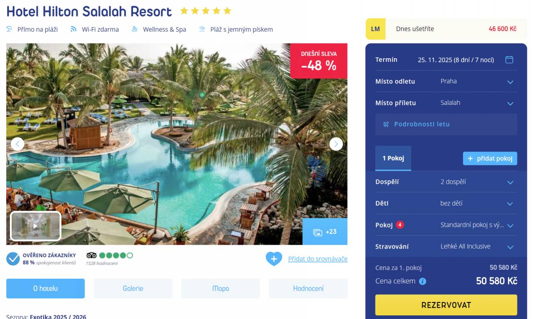Click the yellow REZERVOVAT button

click(x=446, y=305)
